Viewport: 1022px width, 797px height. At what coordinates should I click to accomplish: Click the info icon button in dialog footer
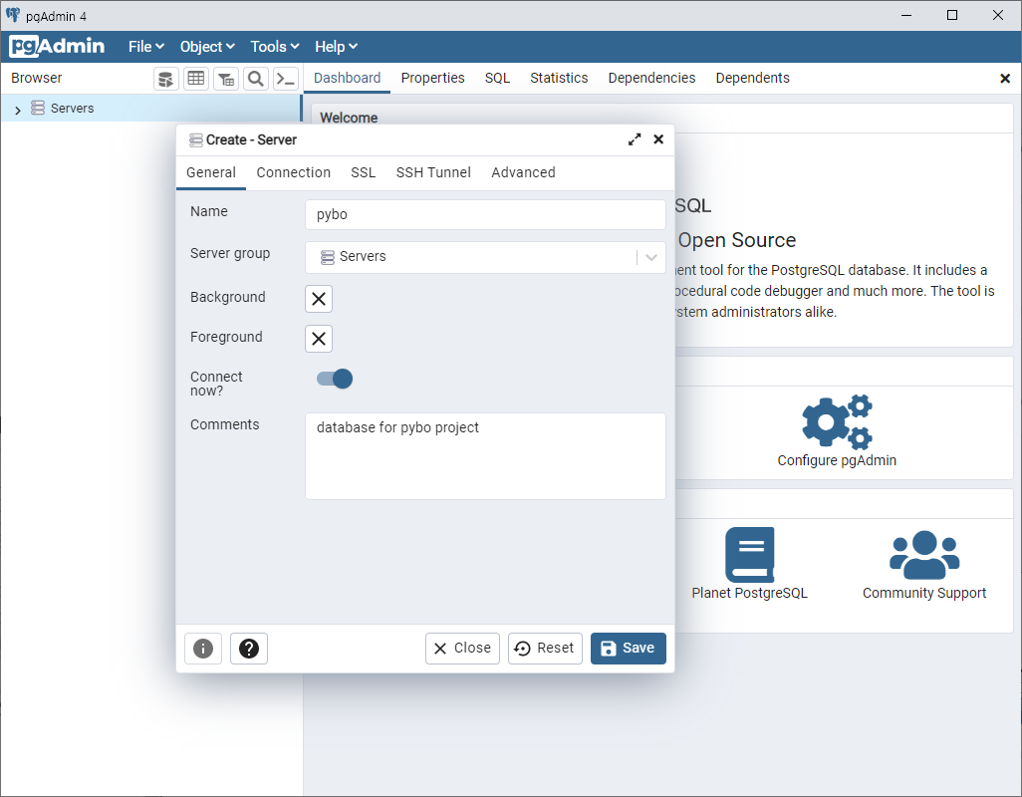point(203,649)
